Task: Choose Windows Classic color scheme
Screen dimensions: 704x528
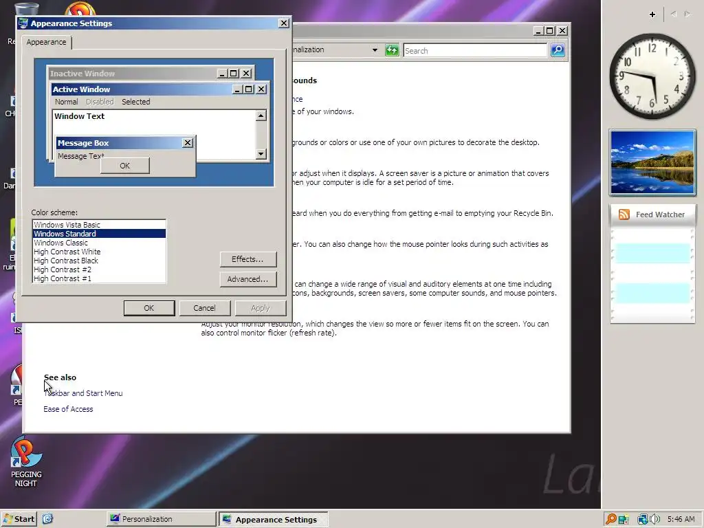Action: [x=99, y=243]
